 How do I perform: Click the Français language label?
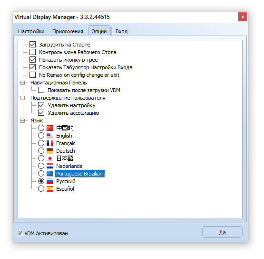tap(66, 143)
